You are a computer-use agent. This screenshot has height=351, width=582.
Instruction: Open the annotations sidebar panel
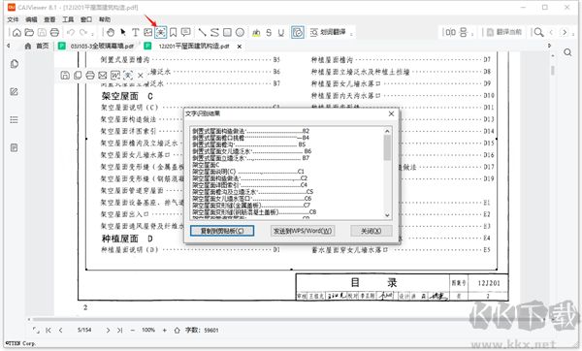tap(15, 92)
